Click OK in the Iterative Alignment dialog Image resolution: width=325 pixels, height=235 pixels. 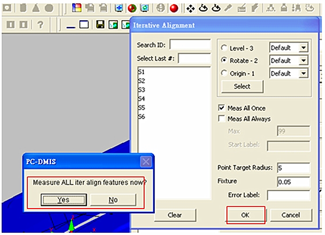point(245,215)
